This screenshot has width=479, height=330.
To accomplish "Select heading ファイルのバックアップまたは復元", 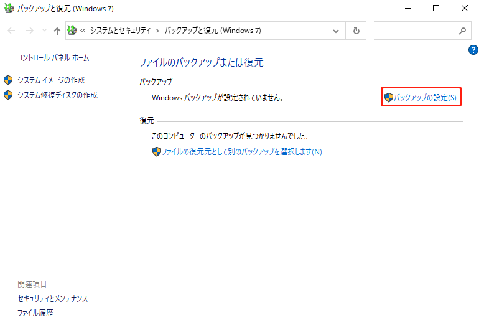I will point(202,62).
